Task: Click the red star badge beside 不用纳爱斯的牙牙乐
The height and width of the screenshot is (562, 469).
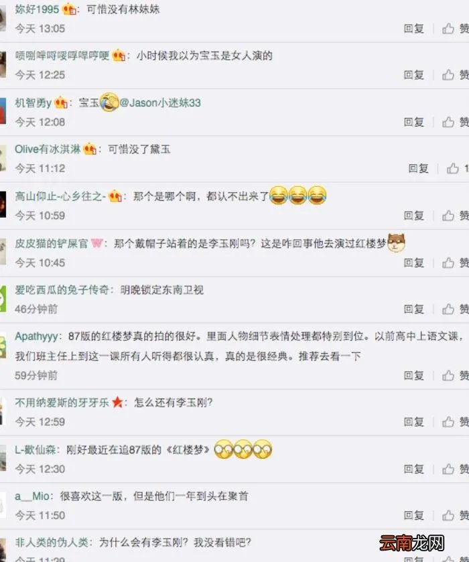Action: 117,402
